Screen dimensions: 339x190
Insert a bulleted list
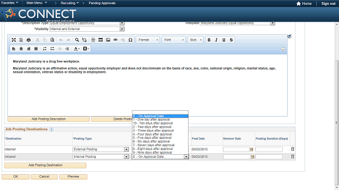[52, 49]
